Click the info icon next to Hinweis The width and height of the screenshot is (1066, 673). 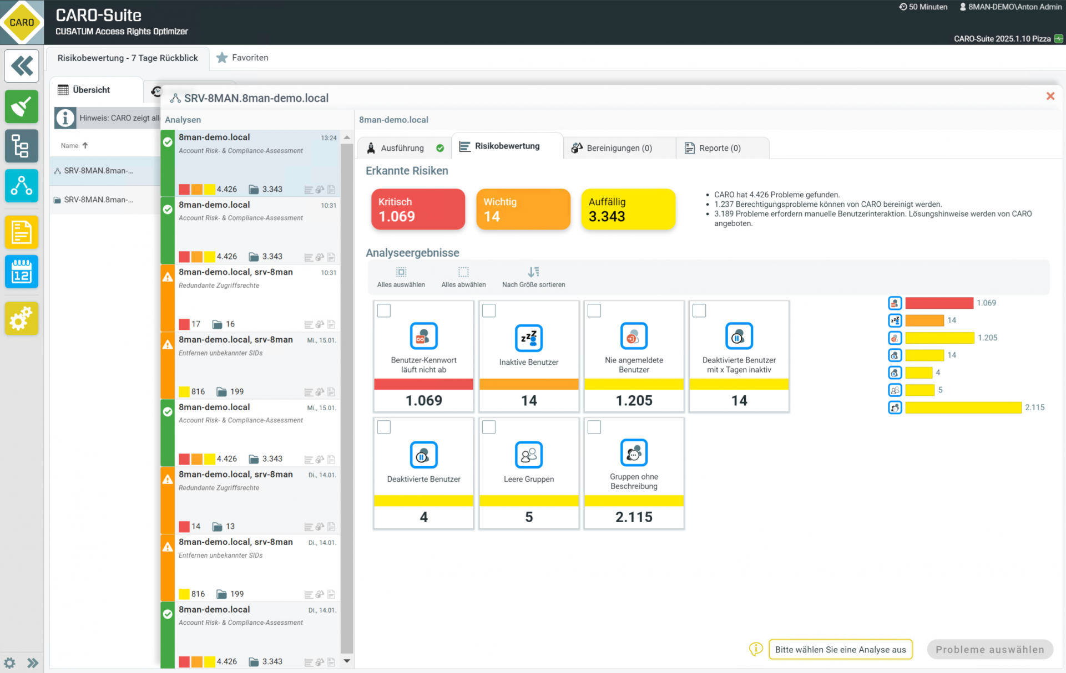(x=65, y=118)
